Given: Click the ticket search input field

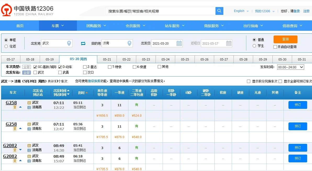Looking at the screenshot, I should (160, 11).
